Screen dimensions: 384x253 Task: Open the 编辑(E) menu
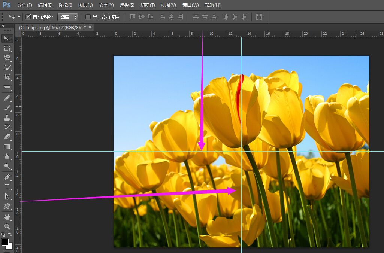coord(45,5)
